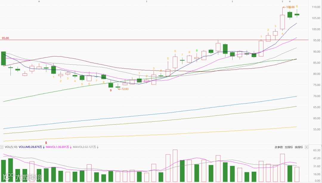The image size is (322, 183).
Task: Open 改参数 to edit indicator parameters
Action: coord(279,147)
